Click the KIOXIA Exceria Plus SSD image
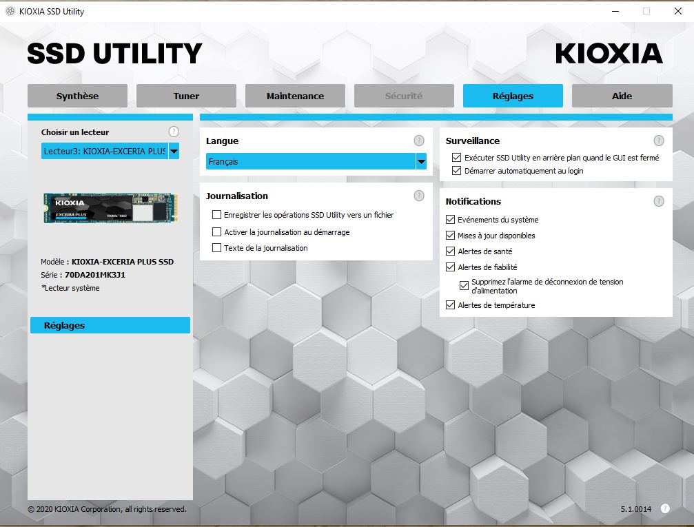Viewport: 694px width, 527px height. [x=110, y=207]
